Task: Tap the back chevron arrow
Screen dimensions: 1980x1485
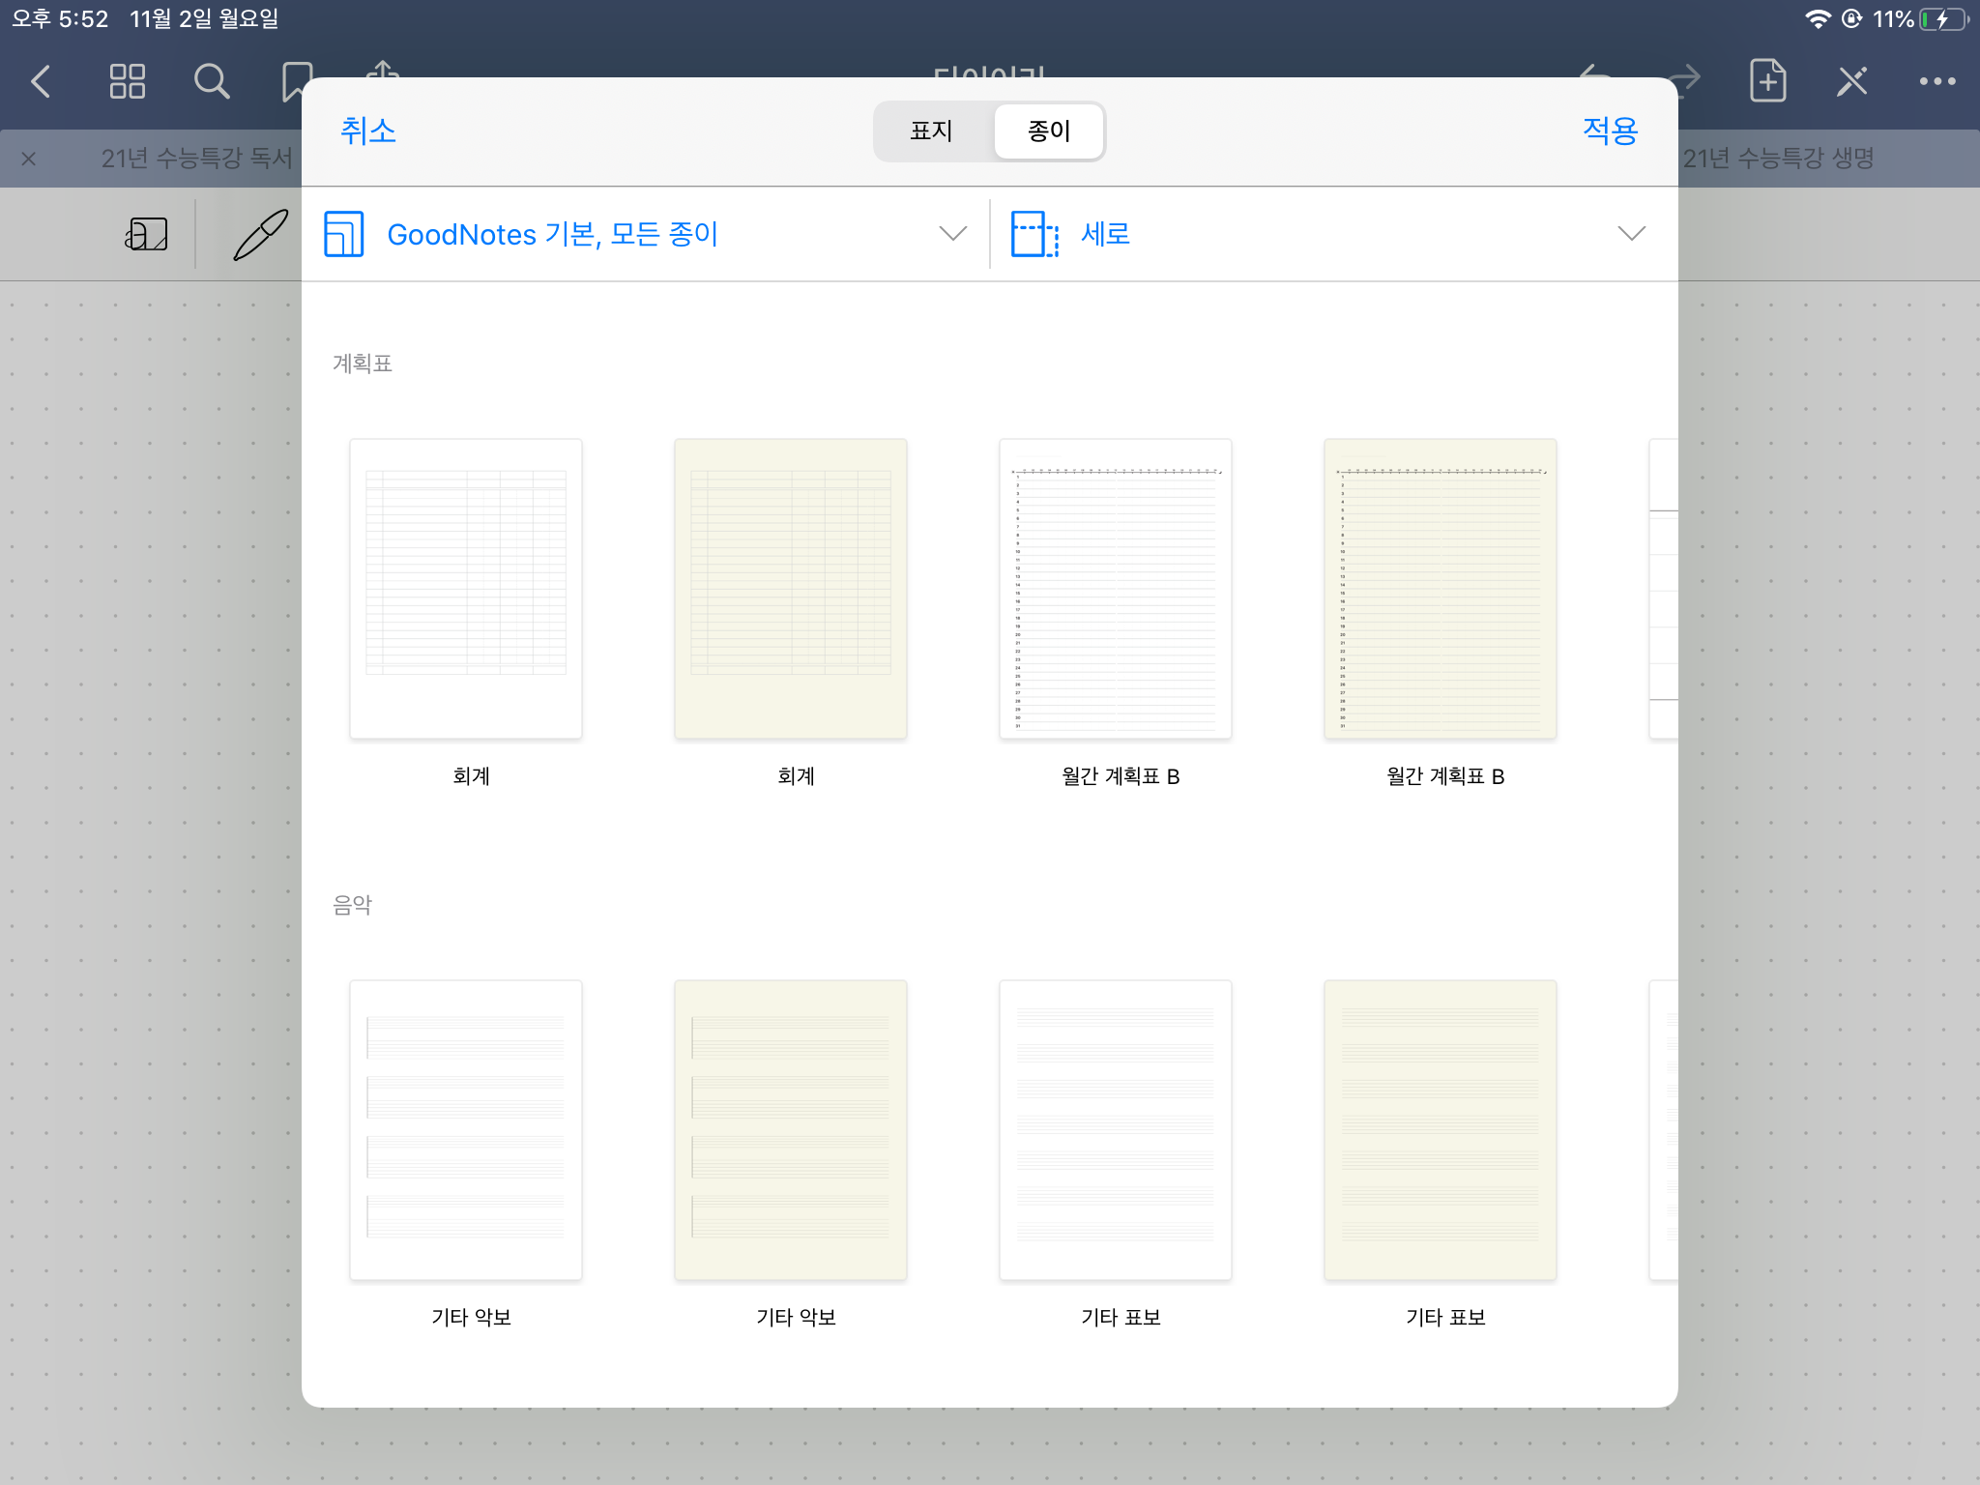Action: tap(41, 81)
